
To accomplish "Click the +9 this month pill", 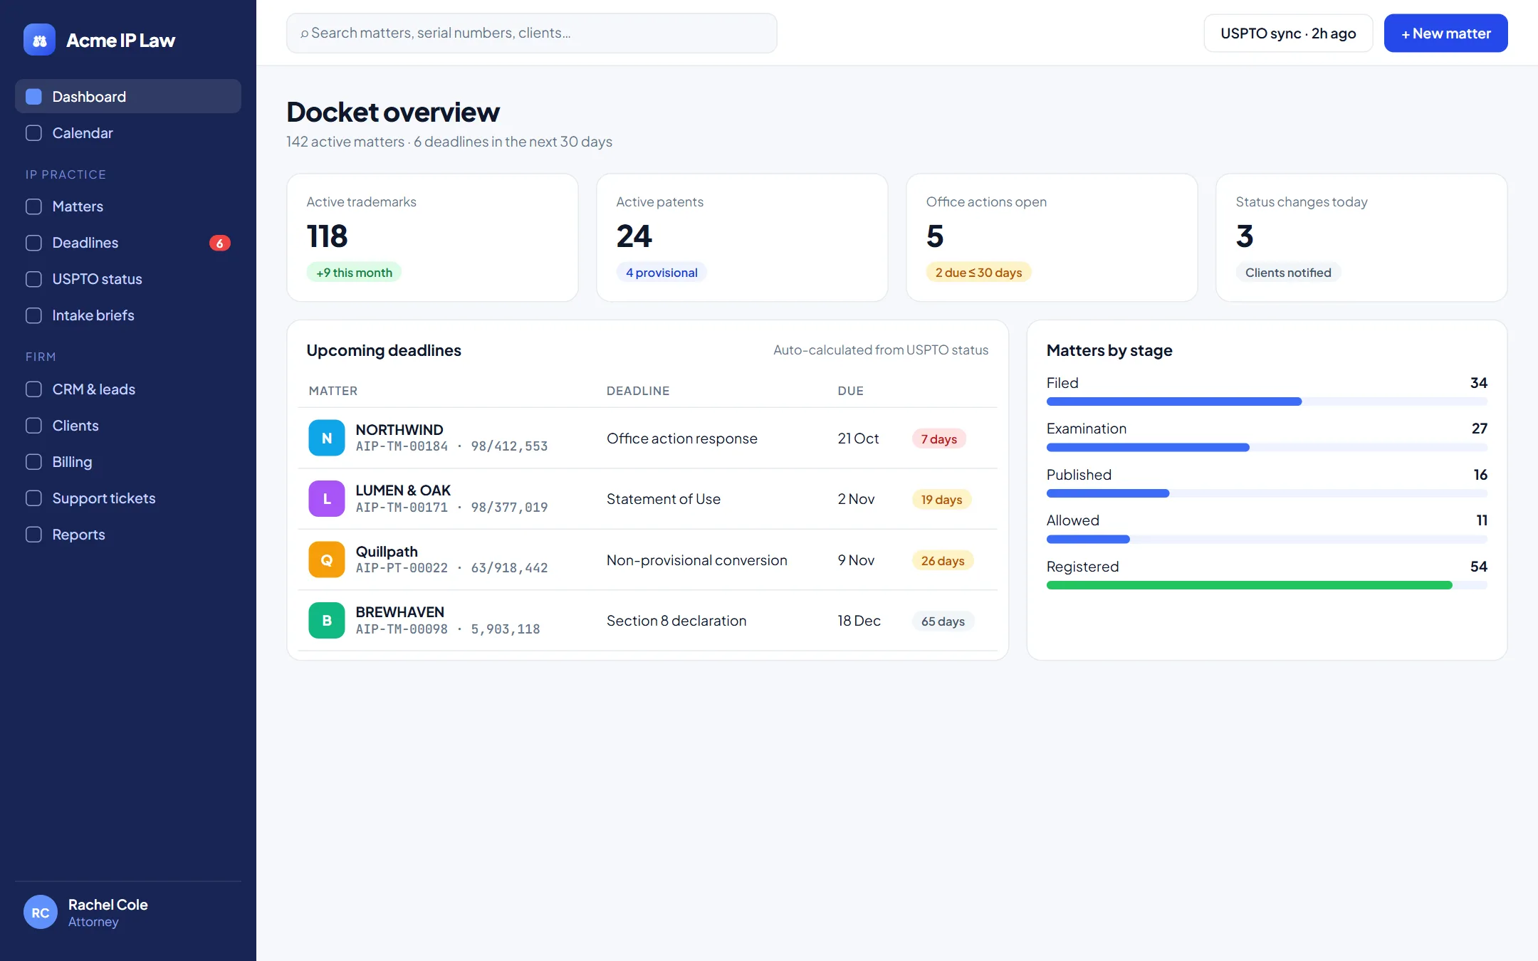I will click(354, 273).
